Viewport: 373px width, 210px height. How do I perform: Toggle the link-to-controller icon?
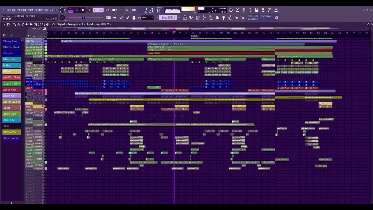(128, 18)
